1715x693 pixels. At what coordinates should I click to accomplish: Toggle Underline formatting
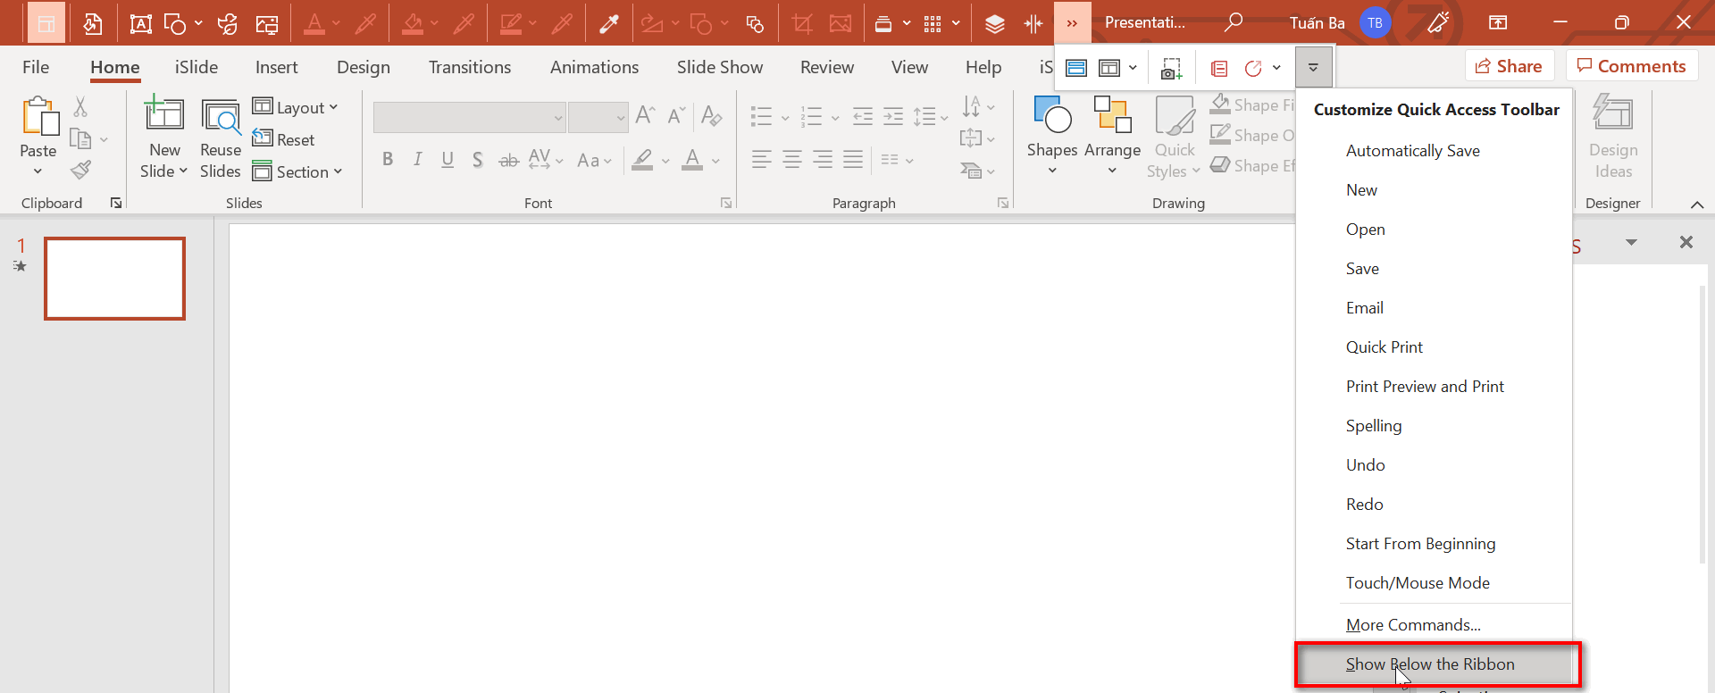tap(448, 160)
